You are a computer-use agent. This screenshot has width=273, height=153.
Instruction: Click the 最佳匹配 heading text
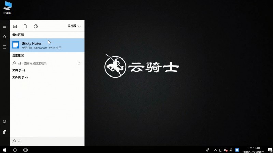[x=18, y=35]
